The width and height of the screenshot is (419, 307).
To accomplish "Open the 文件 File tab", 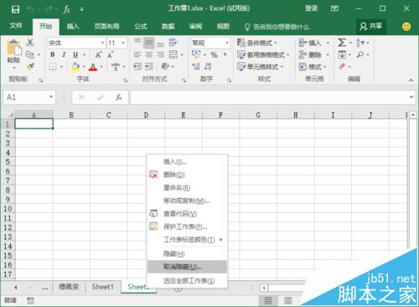I will (x=16, y=26).
